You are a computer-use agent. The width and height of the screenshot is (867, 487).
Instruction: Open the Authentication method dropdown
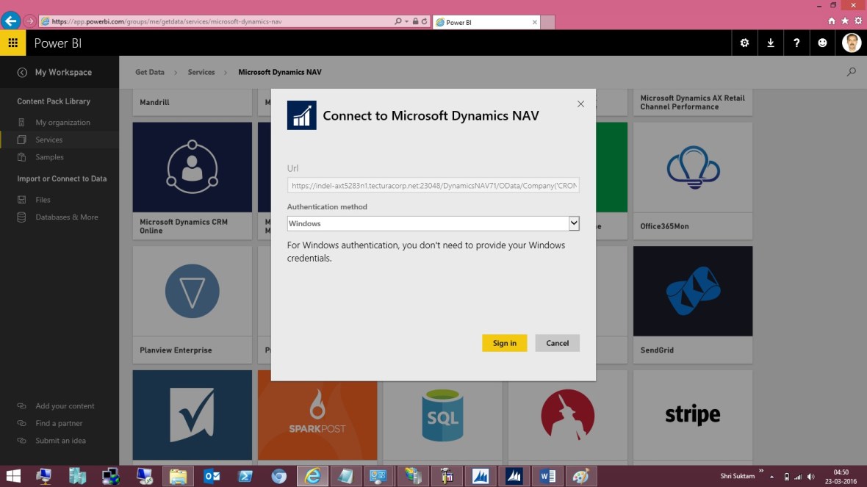click(574, 223)
